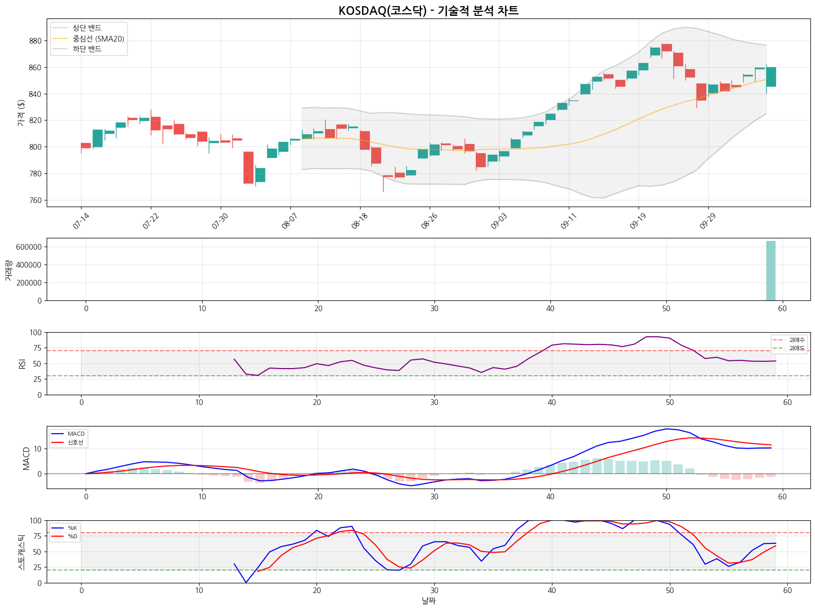
Task: Click the tall volume bar in 거래량 chart
Action: pos(770,271)
